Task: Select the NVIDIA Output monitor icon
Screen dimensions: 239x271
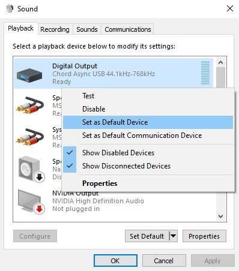Action: (31, 201)
